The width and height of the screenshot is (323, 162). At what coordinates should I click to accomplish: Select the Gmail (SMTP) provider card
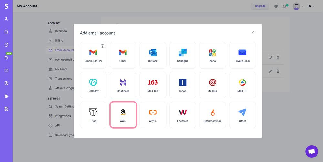pyautogui.click(x=93, y=55)
